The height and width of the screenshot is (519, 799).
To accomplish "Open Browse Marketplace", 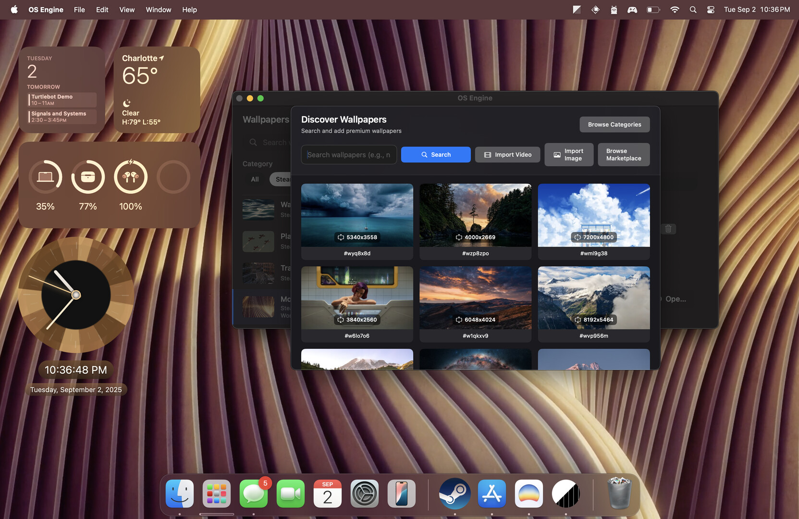I will point(623,154).
